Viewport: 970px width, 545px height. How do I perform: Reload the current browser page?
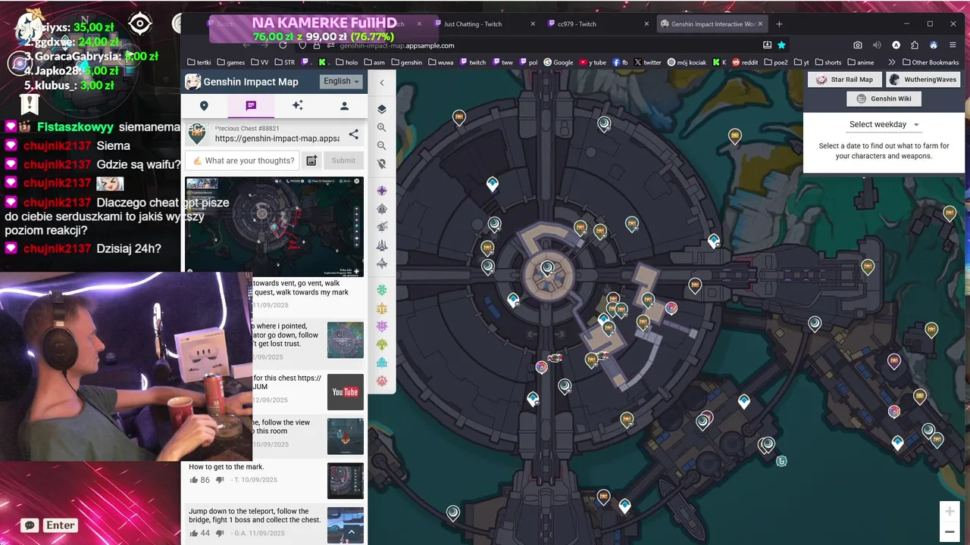click(283, 45)
